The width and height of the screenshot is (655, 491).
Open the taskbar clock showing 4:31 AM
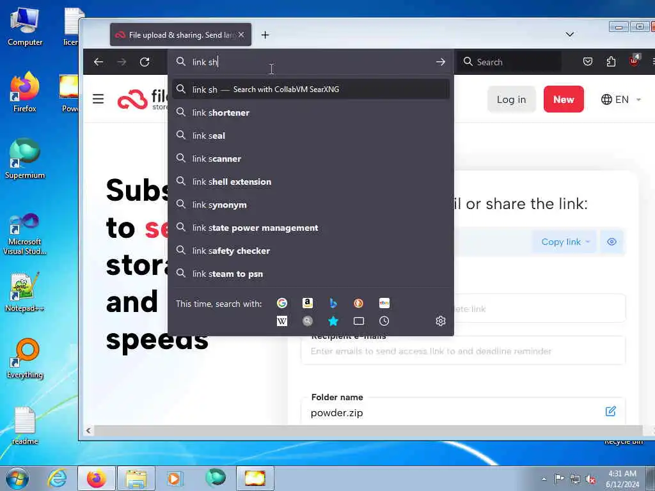pyautogui.click(x=622, y=479)
